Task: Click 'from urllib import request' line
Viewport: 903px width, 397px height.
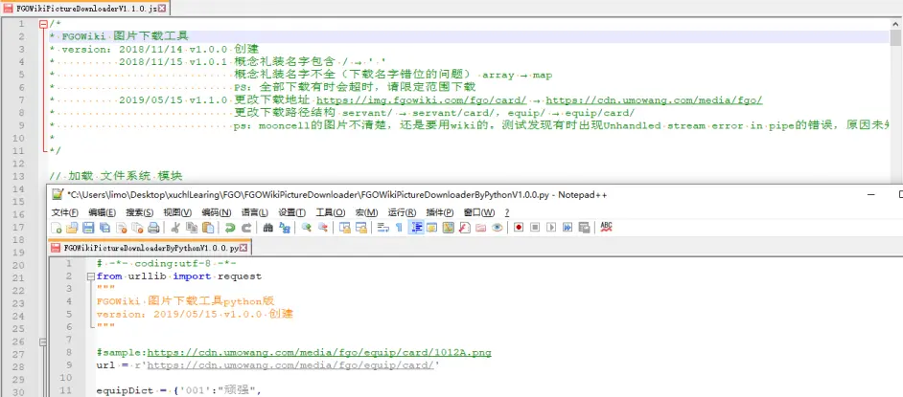Action: [179, 276]
